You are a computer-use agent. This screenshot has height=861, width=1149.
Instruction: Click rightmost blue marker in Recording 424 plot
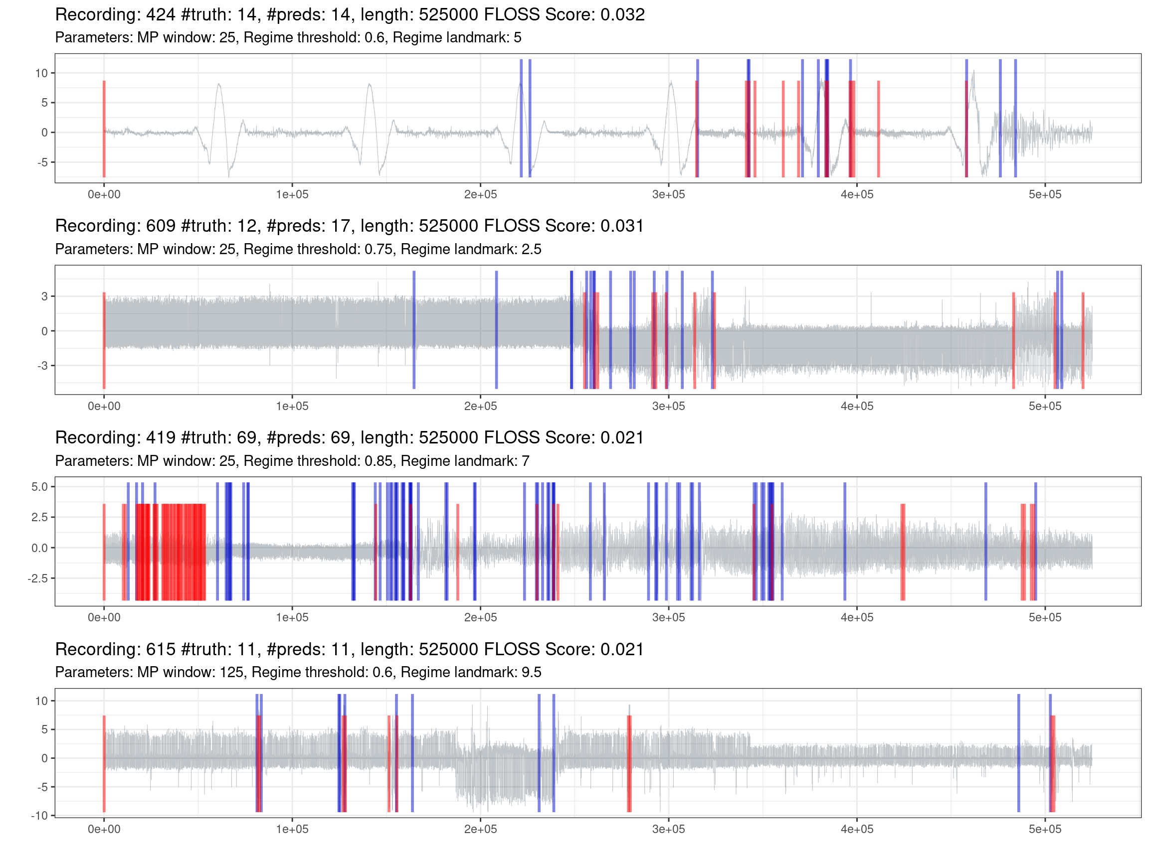pyautogui.click(x=1015, y=118)
